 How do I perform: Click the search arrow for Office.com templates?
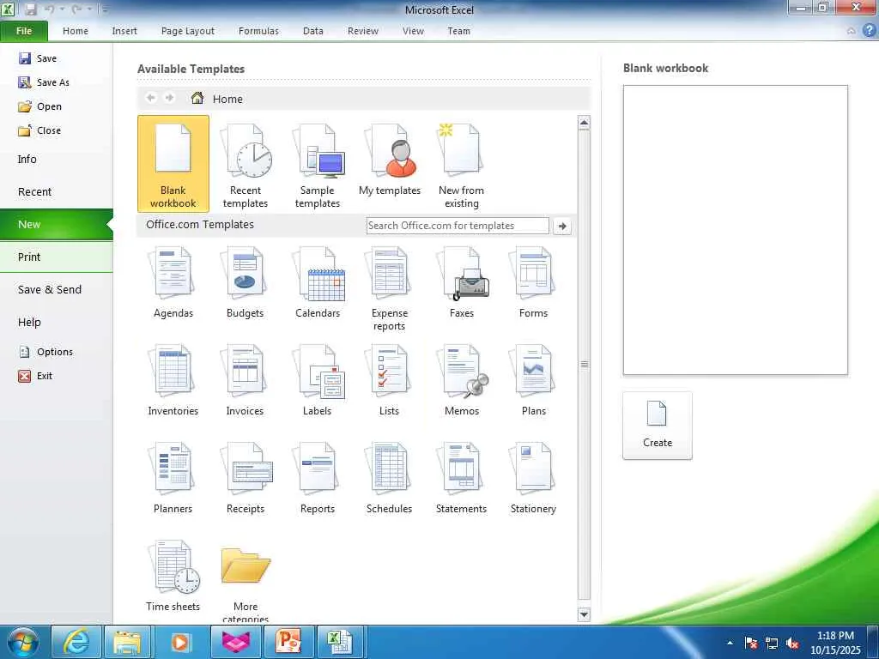coord(562,226)
